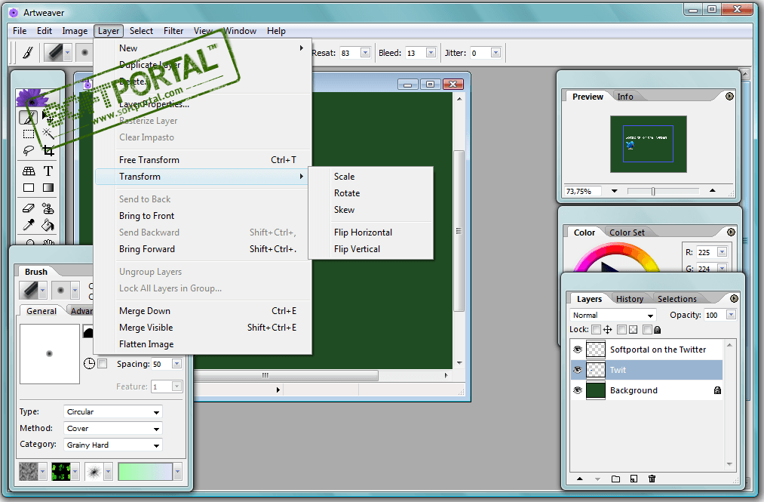The image size is (764, 502).
Task: Open the Preview panel options menu
Action: (729, 96)
